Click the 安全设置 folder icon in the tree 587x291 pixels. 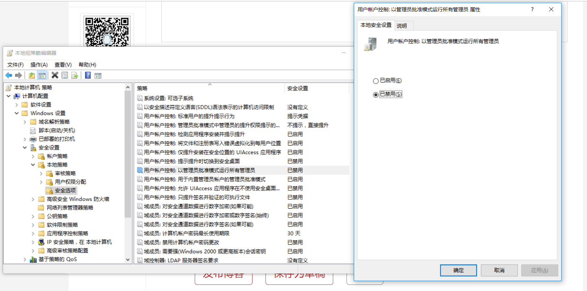pyautogui.click(x=33, y=148)
